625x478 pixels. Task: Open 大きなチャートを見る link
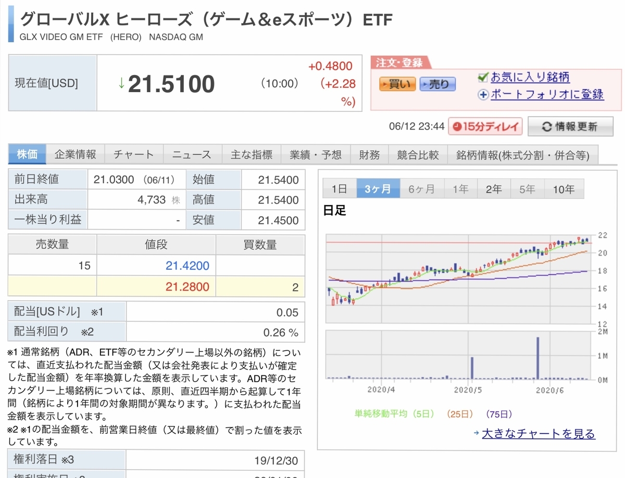539,433
